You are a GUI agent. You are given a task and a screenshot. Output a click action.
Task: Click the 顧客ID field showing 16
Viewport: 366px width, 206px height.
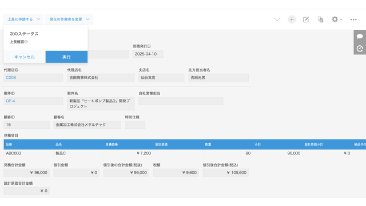pyautogui.click(x=26, y=125)
